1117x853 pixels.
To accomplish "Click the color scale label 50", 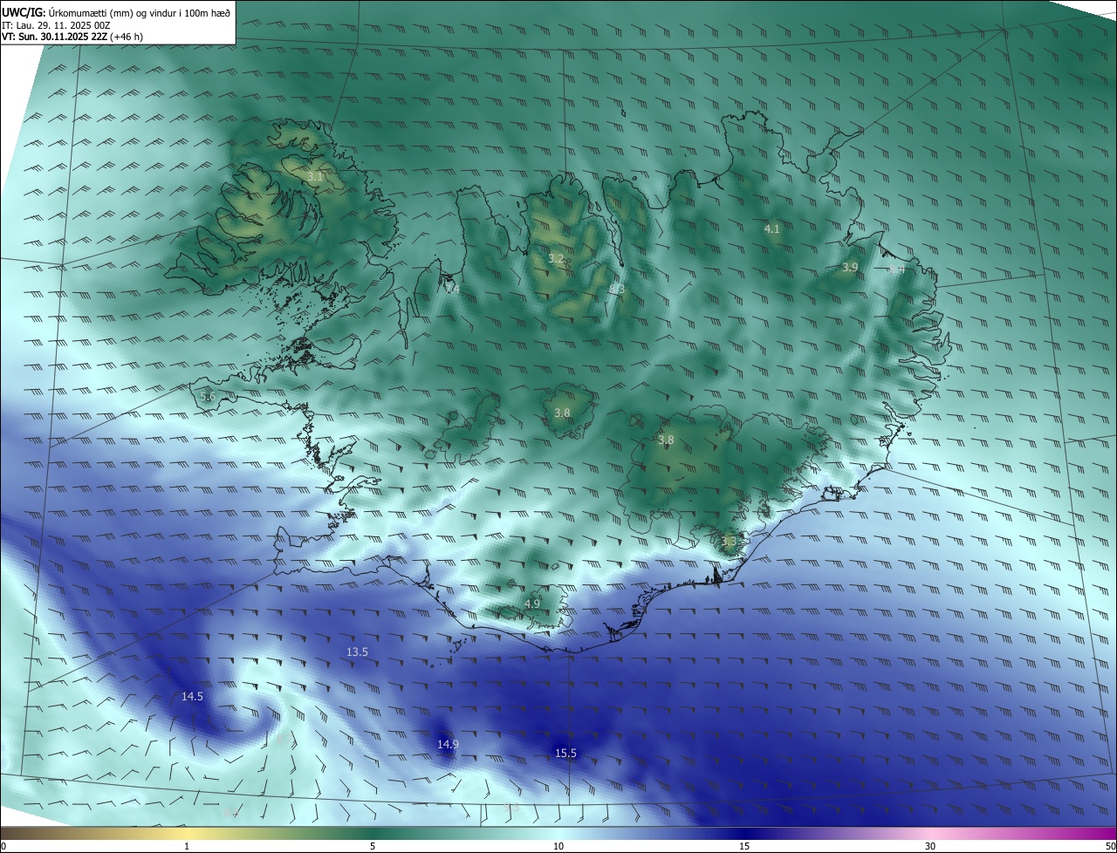I will tap(1109, 846).
